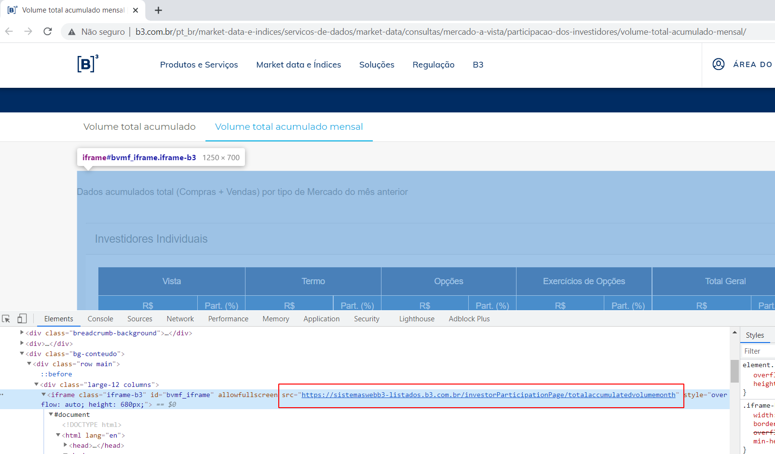Click the 'Vista' table column header

pyautogui.click(x=172, y=281)
